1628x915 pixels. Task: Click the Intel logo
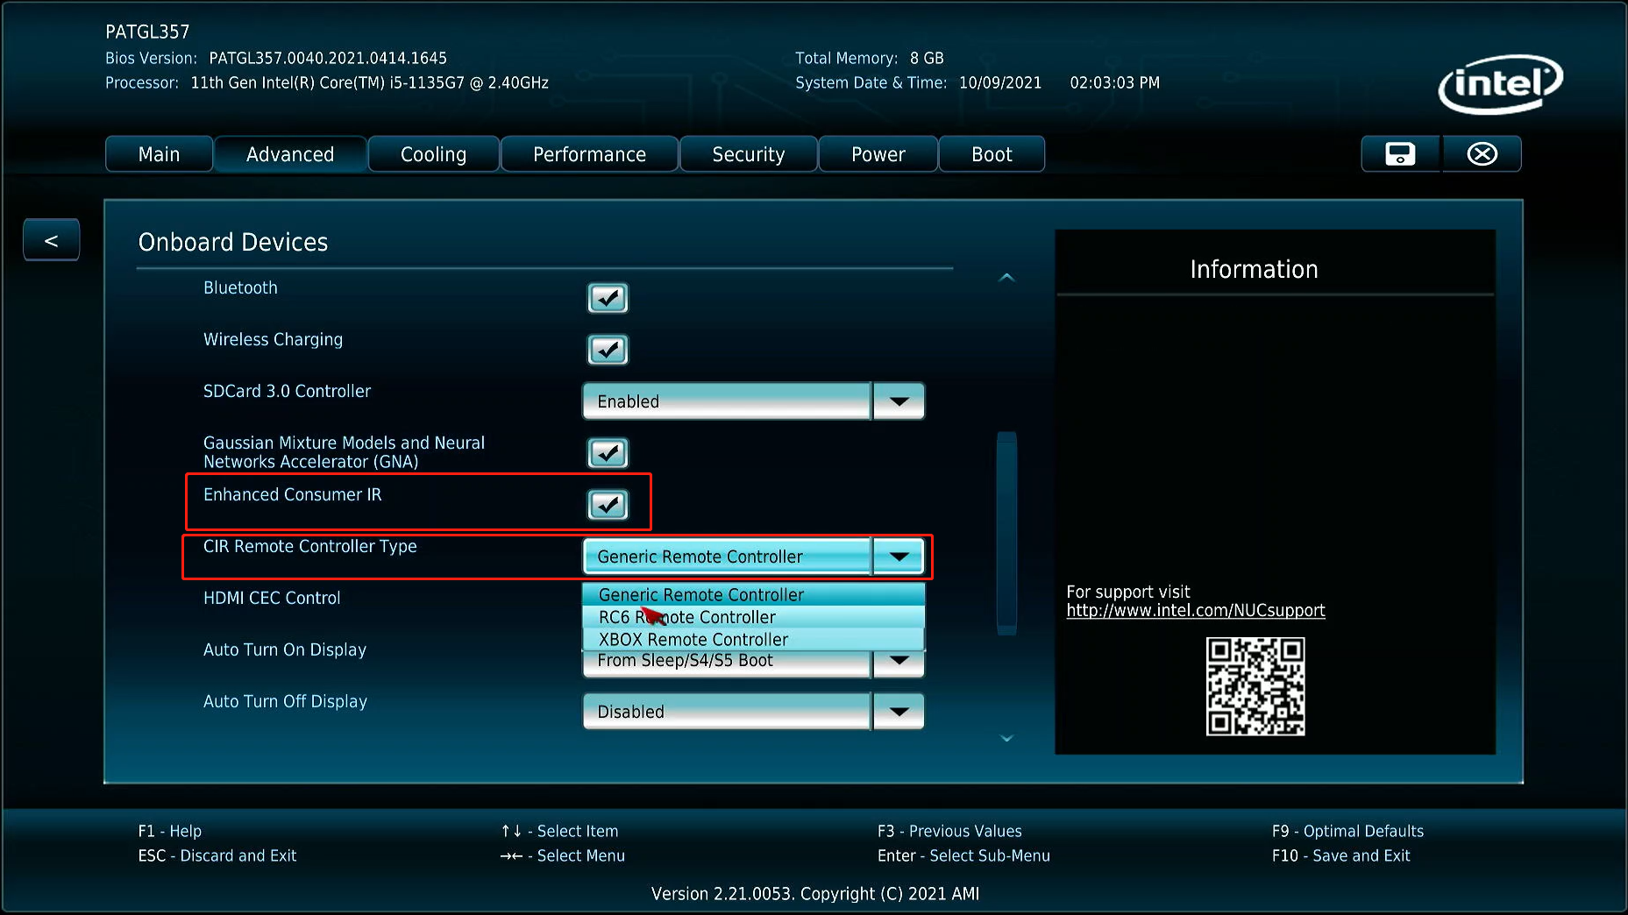click(x=1500, y=84)
